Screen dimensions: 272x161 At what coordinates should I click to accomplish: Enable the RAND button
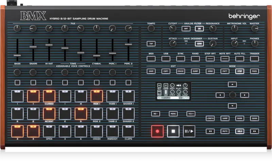(195, 59)
